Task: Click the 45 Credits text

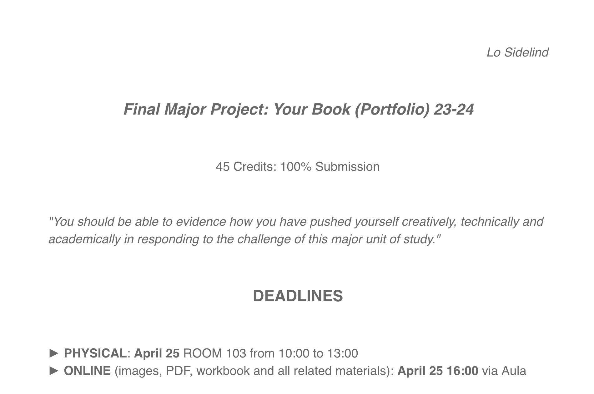Action: pyautogui.click(x=246, y=167)
